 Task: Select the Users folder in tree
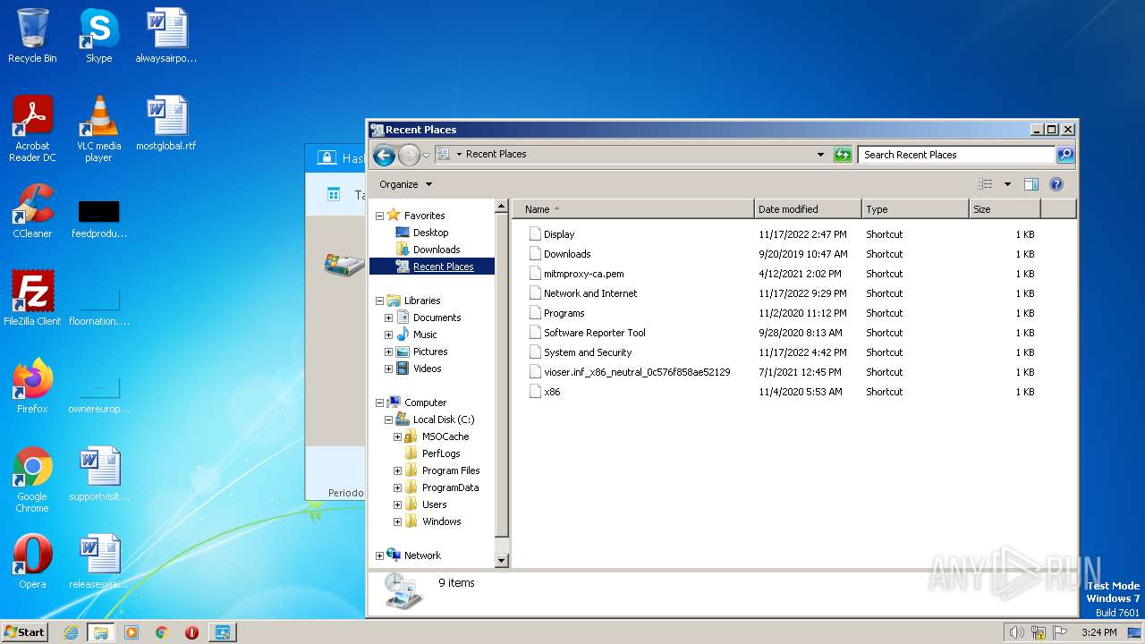point(434,504)
